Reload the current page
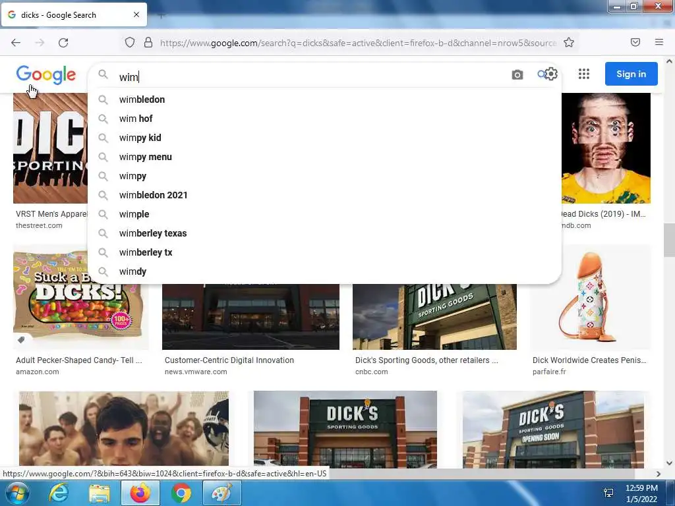The image size is (675, 506). coord(63,43)
